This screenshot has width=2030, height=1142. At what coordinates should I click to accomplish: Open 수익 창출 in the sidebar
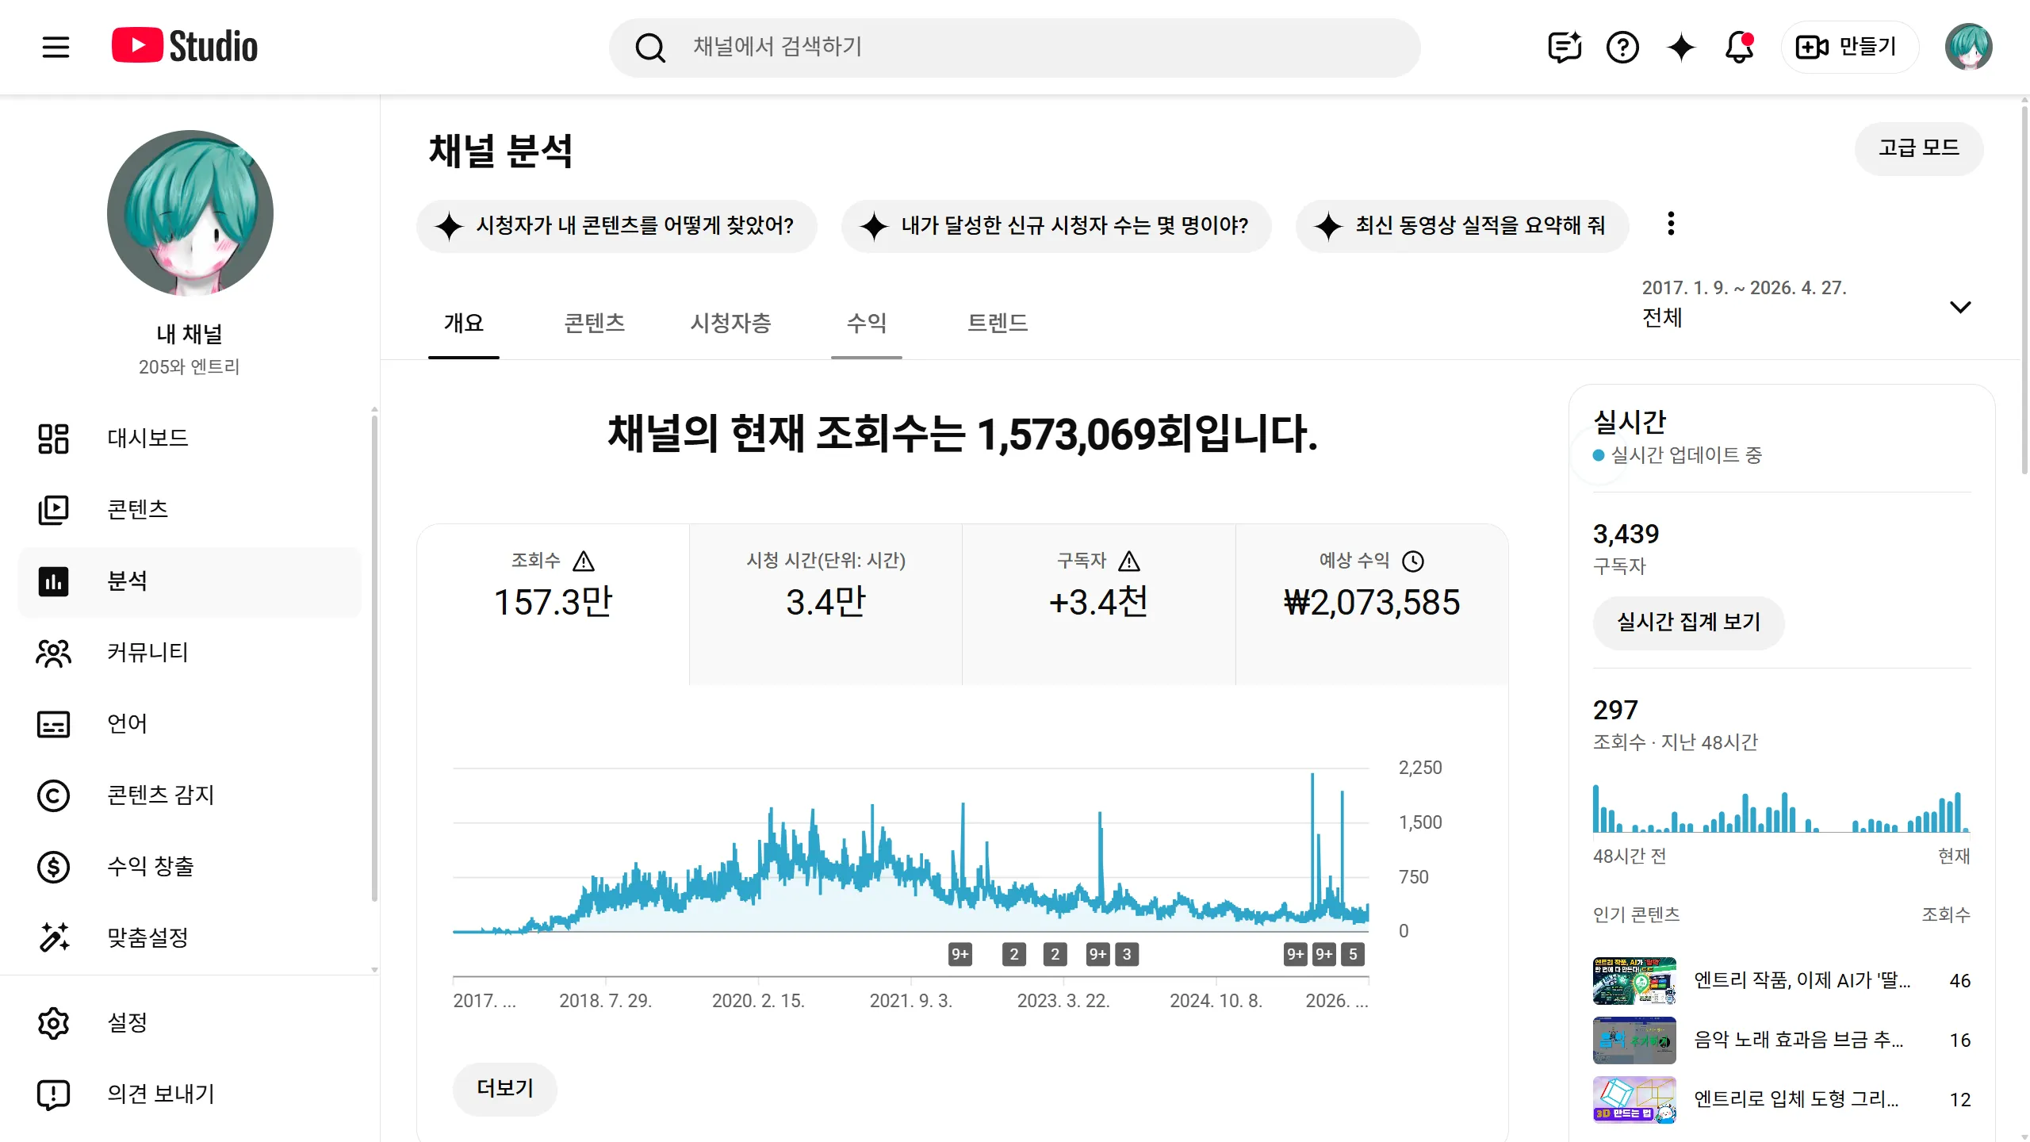tap(189, 867)
